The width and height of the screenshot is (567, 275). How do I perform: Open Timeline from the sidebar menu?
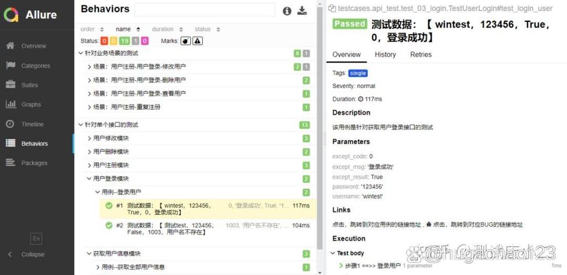pyautogui.click(x=32, y=124)
